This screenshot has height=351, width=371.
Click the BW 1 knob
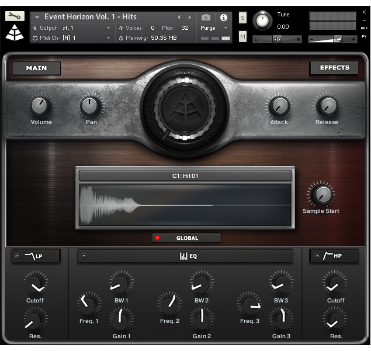point(121,283)
